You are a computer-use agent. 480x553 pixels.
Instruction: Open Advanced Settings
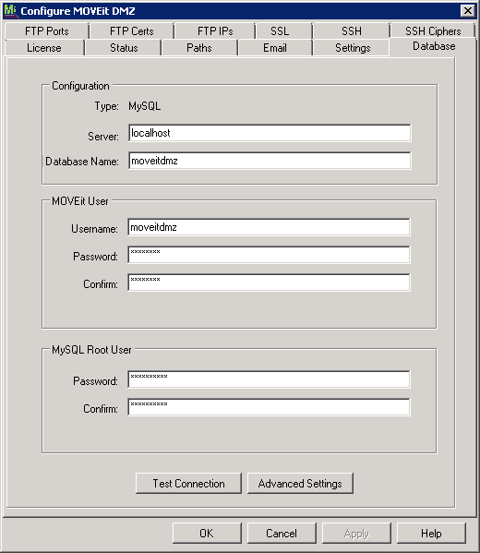click(x=300, y=484)
